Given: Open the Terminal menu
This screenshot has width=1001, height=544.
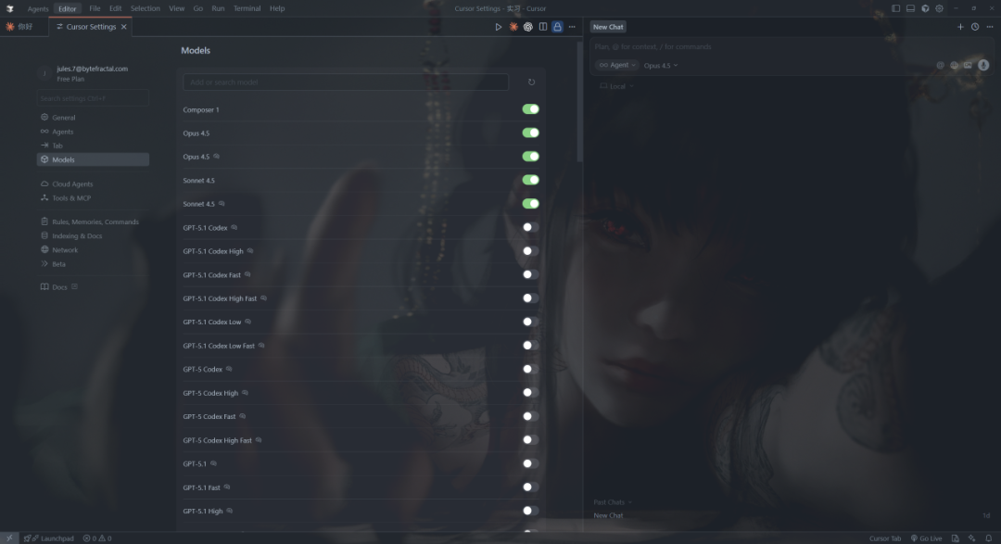Looking at the screenshot, I should [247, 8].
